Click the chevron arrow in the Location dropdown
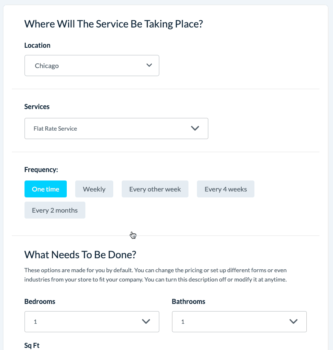This screenshot has width=333, height=350. coord(149,66)
